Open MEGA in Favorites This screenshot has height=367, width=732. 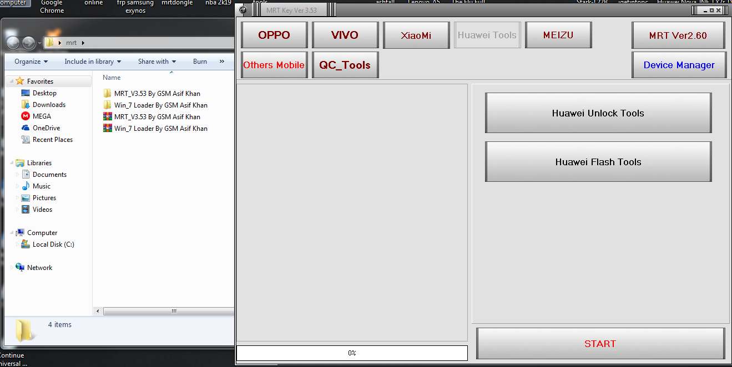[42, 116]
